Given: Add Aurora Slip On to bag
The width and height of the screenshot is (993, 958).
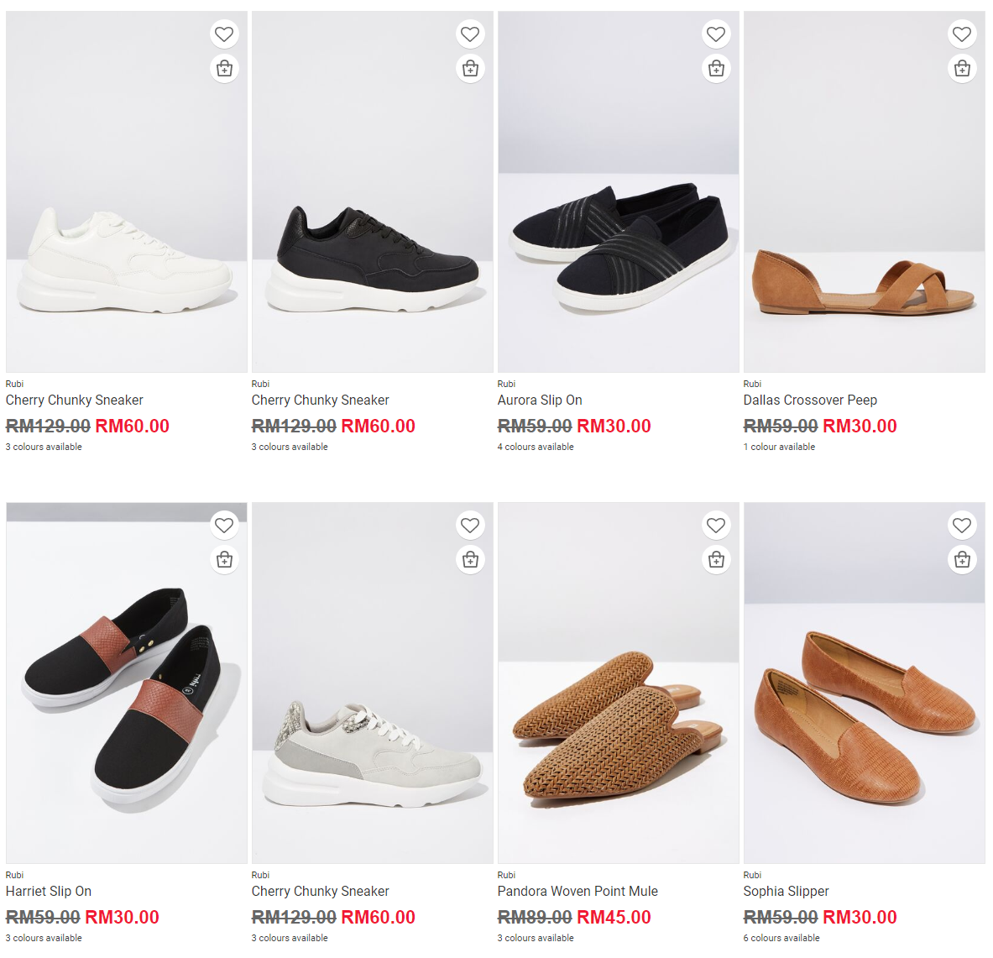Looking at the screenshot, I should click(716, 69).
